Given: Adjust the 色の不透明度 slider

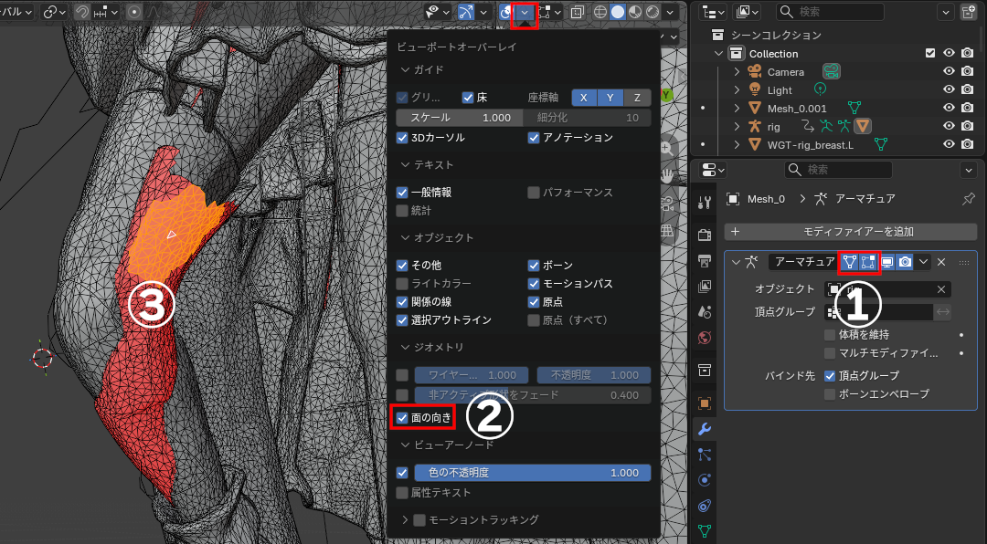Looking at the screenshot, I should pyautogui.click(x=533, y=473).
